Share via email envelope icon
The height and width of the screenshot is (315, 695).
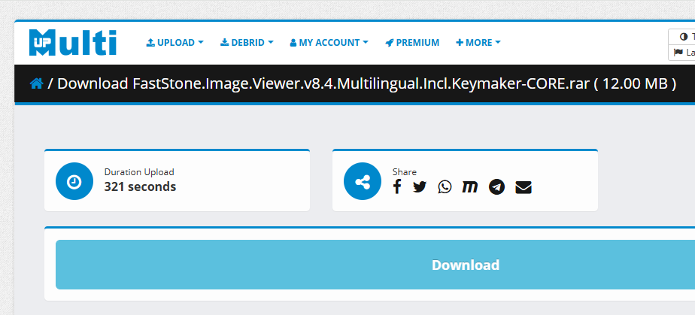pyautogui.click(x=524, y=187)
